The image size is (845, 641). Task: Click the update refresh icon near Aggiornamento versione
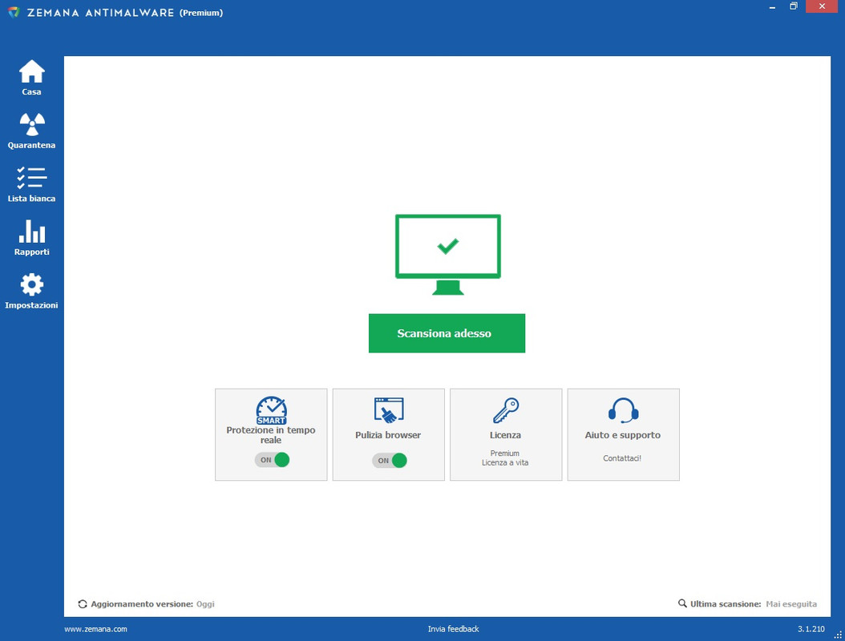point(83,604)
